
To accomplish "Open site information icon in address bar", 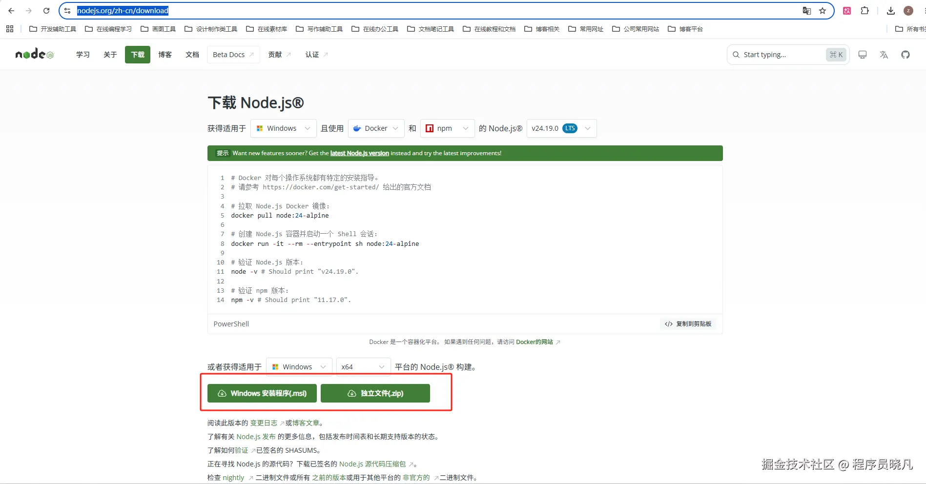I will pyautogui.click(x=67, y=11).
